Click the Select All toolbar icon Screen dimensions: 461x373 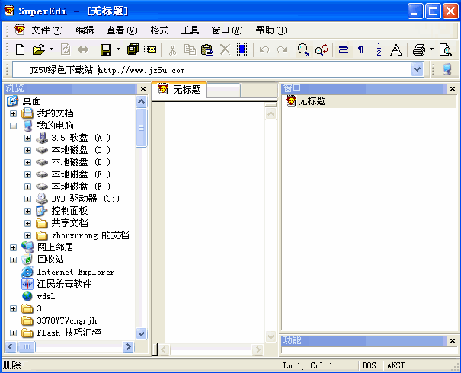pyautogui.click(x=242, y=49)
